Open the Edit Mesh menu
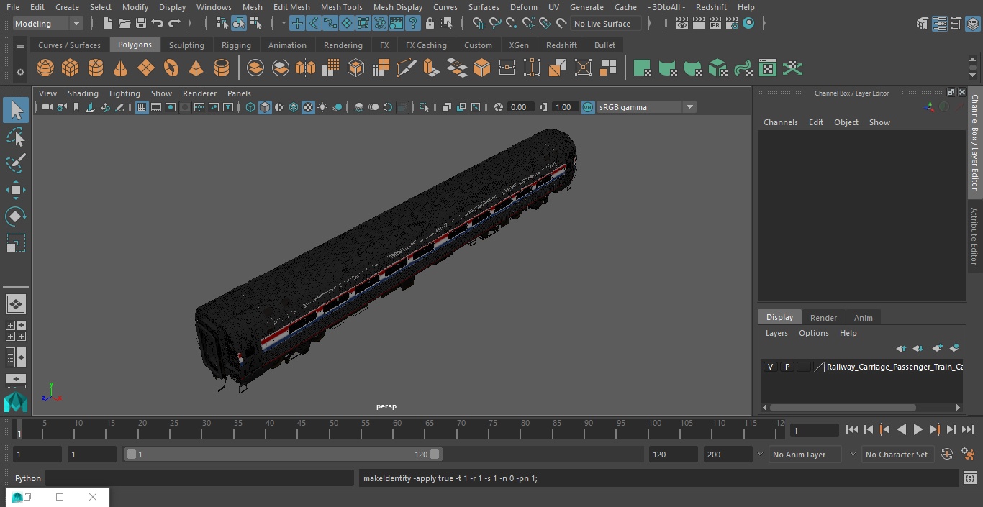The width and height of the screenshot is (983, 507). tap(291, 7)
